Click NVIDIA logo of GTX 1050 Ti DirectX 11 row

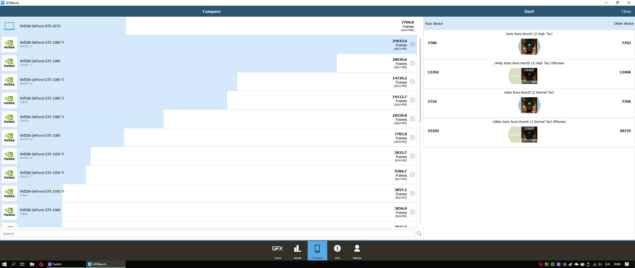10,175
